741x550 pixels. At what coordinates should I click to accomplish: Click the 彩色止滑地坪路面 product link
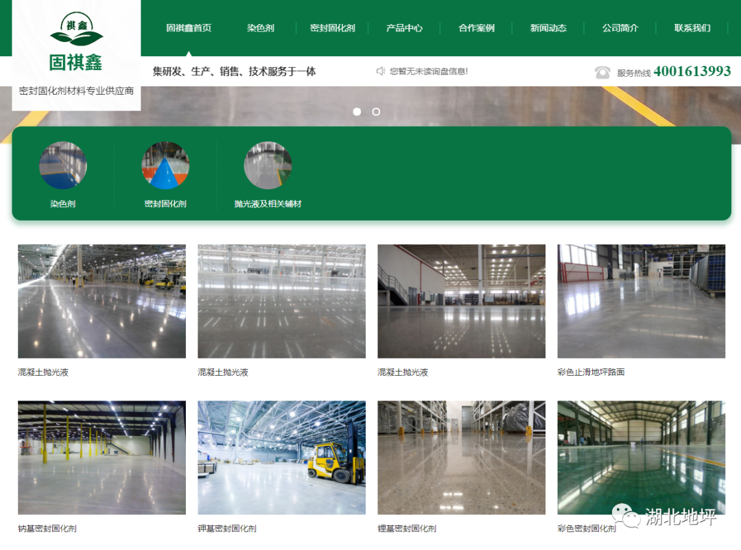coord(591,372)
